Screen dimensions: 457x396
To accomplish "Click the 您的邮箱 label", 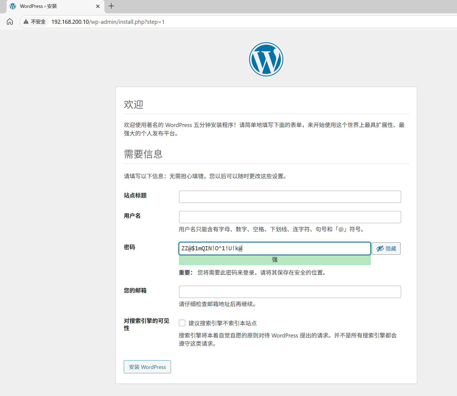I will click(135, 290).
